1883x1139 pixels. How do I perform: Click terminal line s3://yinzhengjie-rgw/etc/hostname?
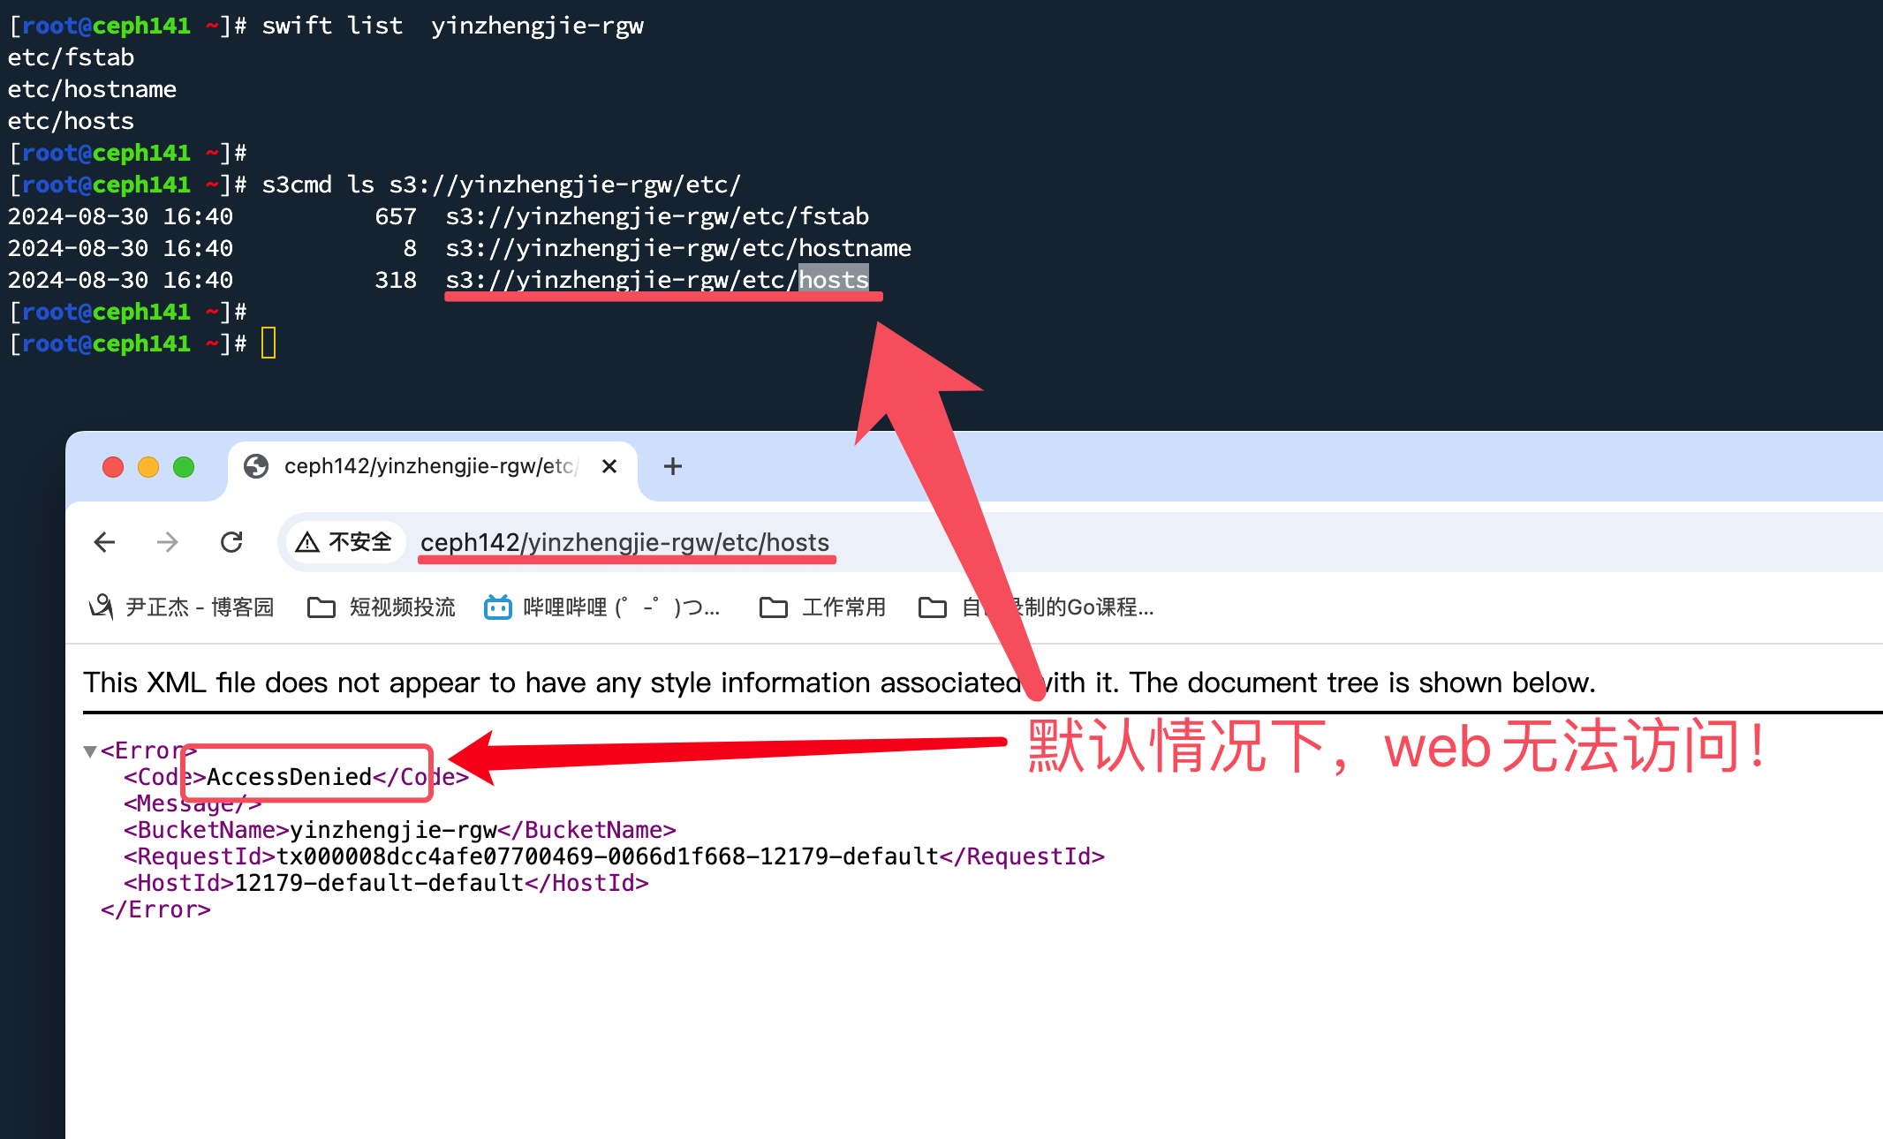pos(678,248)
